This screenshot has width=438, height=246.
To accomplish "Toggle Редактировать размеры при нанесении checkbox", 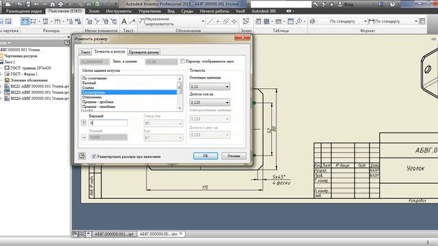I will point(94,156).
